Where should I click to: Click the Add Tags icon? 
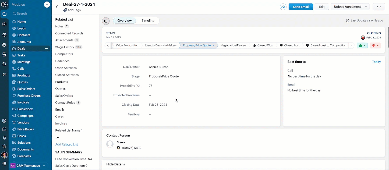pyautogui.click(x=65, y=10)
